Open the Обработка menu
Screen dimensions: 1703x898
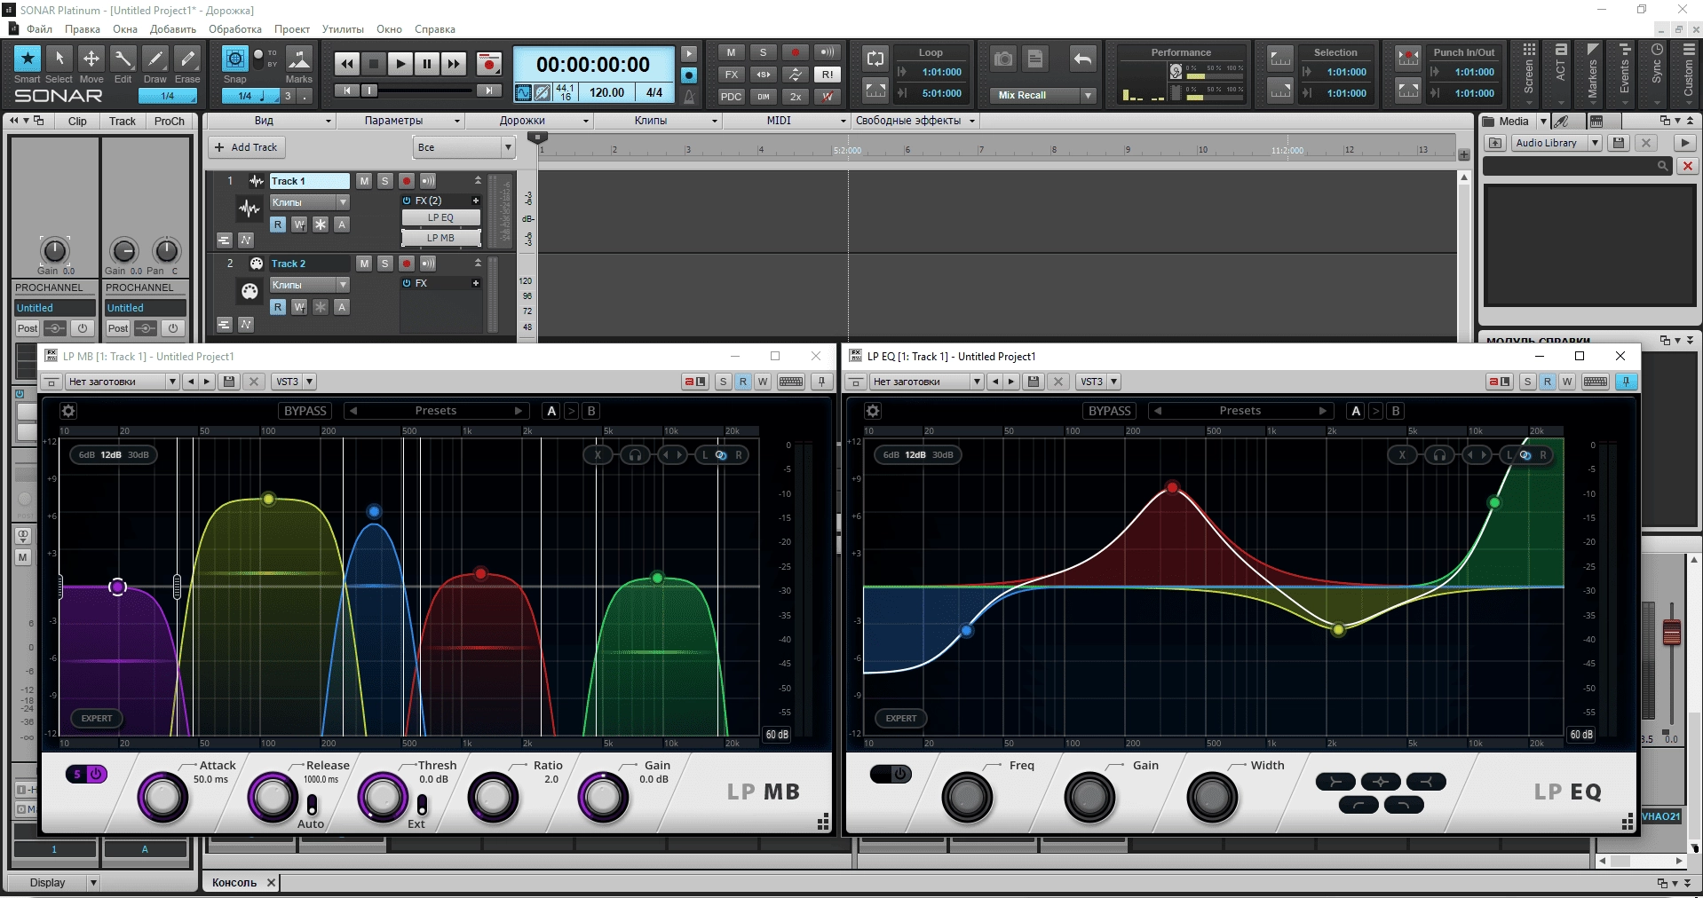coord(235,29)
